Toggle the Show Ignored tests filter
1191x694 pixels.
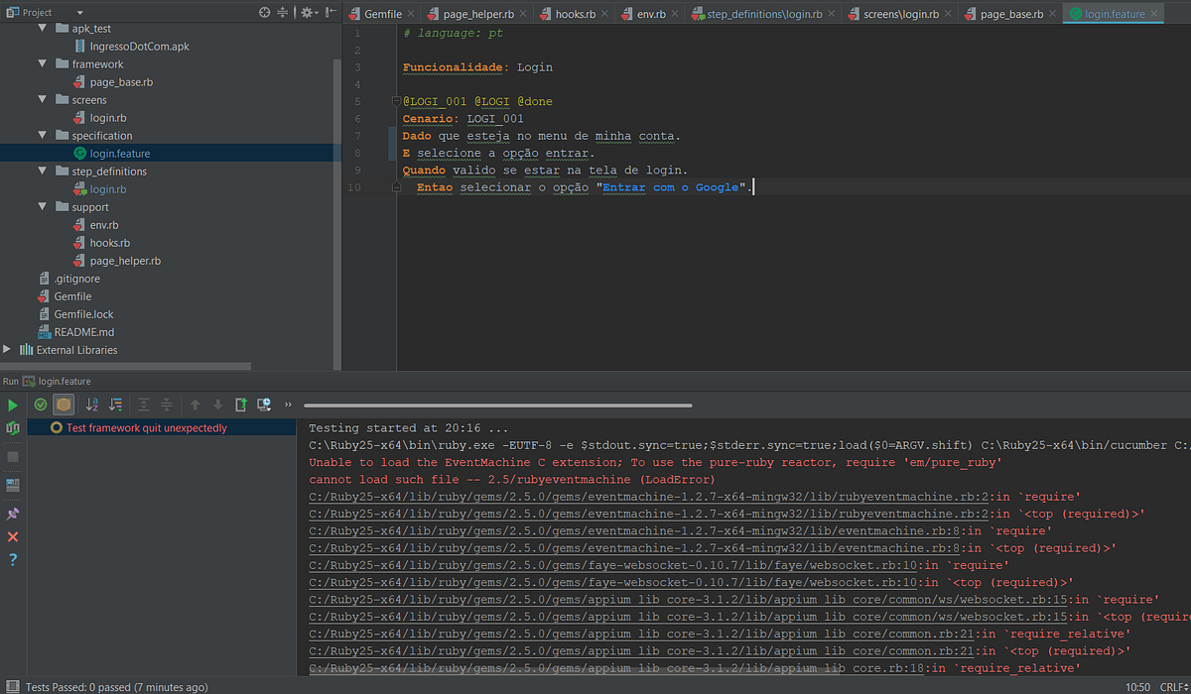point(64,405)
